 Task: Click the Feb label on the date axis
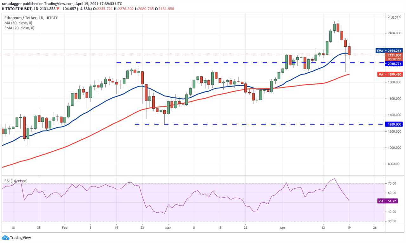64,227
